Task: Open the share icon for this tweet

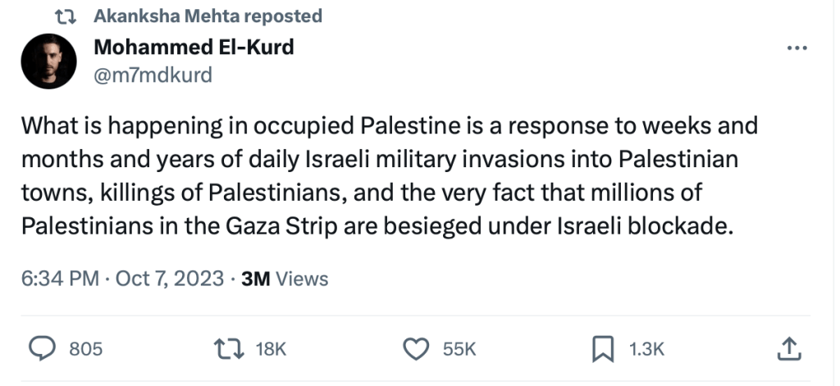Action: [x=787, y=349]
